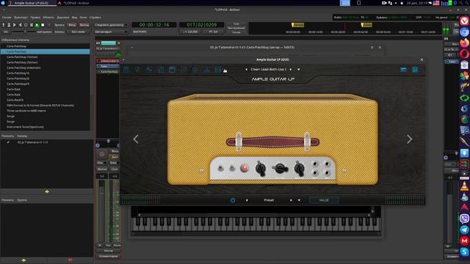Open Vivaldi from the right dock

pyautogui.click(x=464, y=21)
